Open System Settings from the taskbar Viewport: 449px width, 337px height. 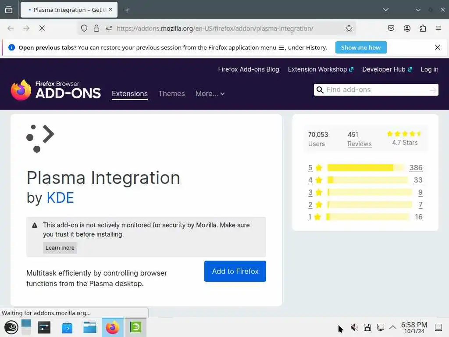pyautogui.click(x=44, y=327)
